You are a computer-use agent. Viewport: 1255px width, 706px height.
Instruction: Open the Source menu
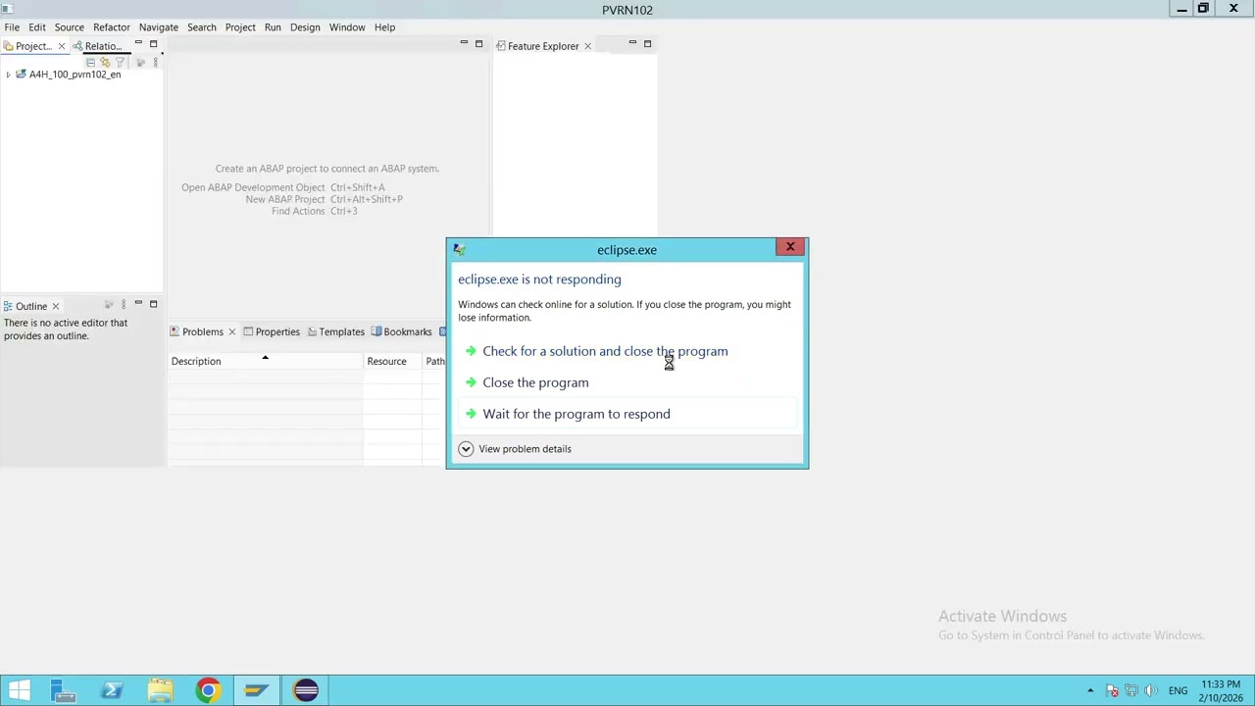[x=69, y=27]
